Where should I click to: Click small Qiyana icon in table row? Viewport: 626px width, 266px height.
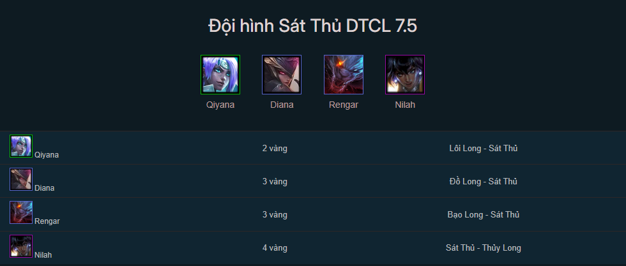click(21, 146)
